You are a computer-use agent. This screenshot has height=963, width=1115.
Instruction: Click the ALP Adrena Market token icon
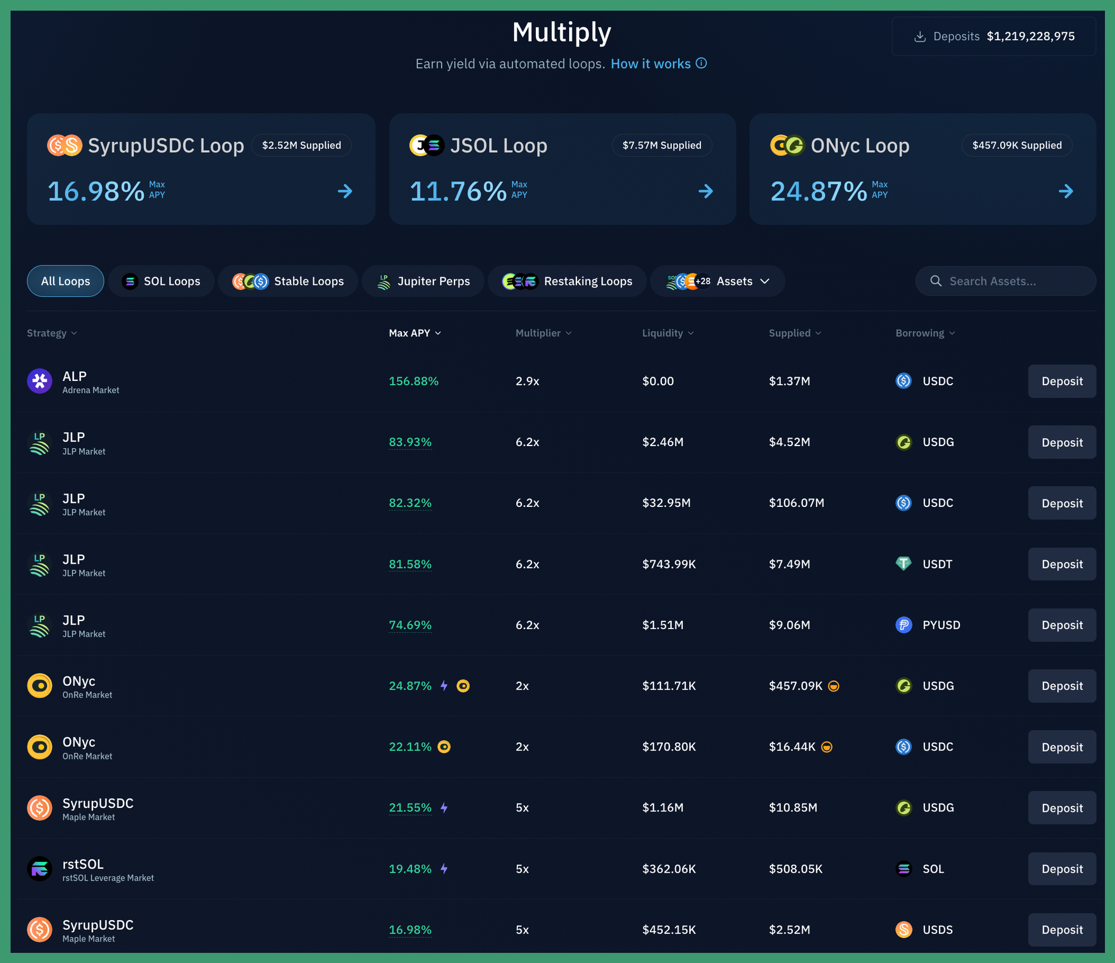point(40,381)
